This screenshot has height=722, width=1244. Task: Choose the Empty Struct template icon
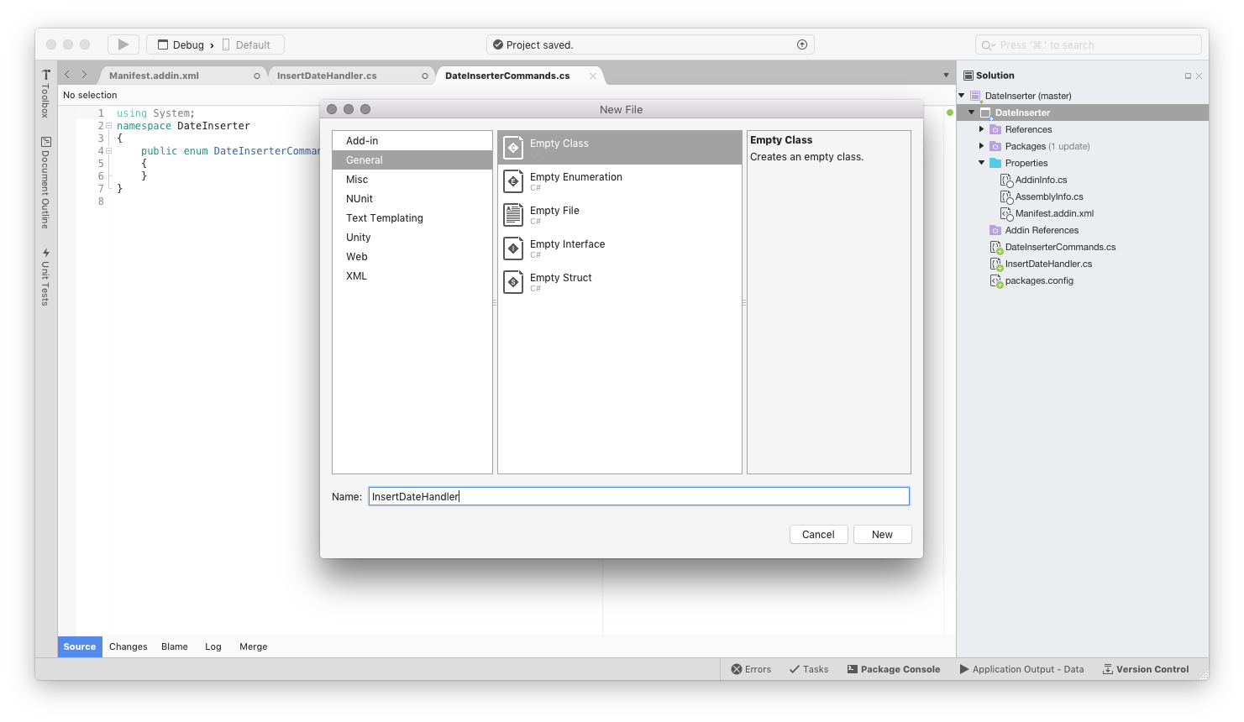click(513, 282)
